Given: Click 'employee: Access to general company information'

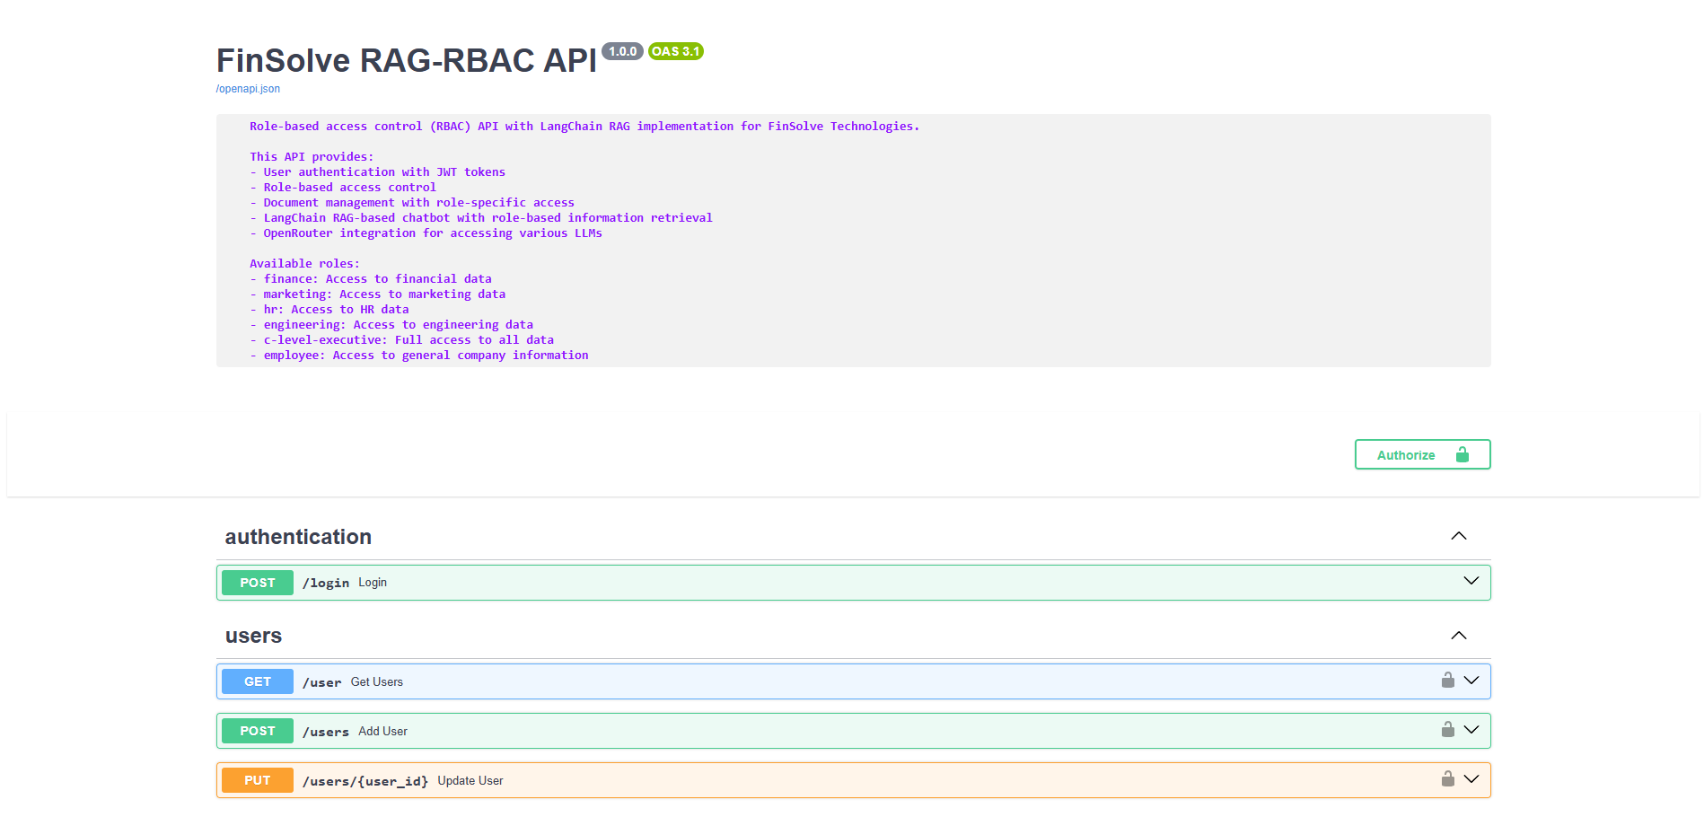Looking at the screenshot, I should click(x=419, y=356).
